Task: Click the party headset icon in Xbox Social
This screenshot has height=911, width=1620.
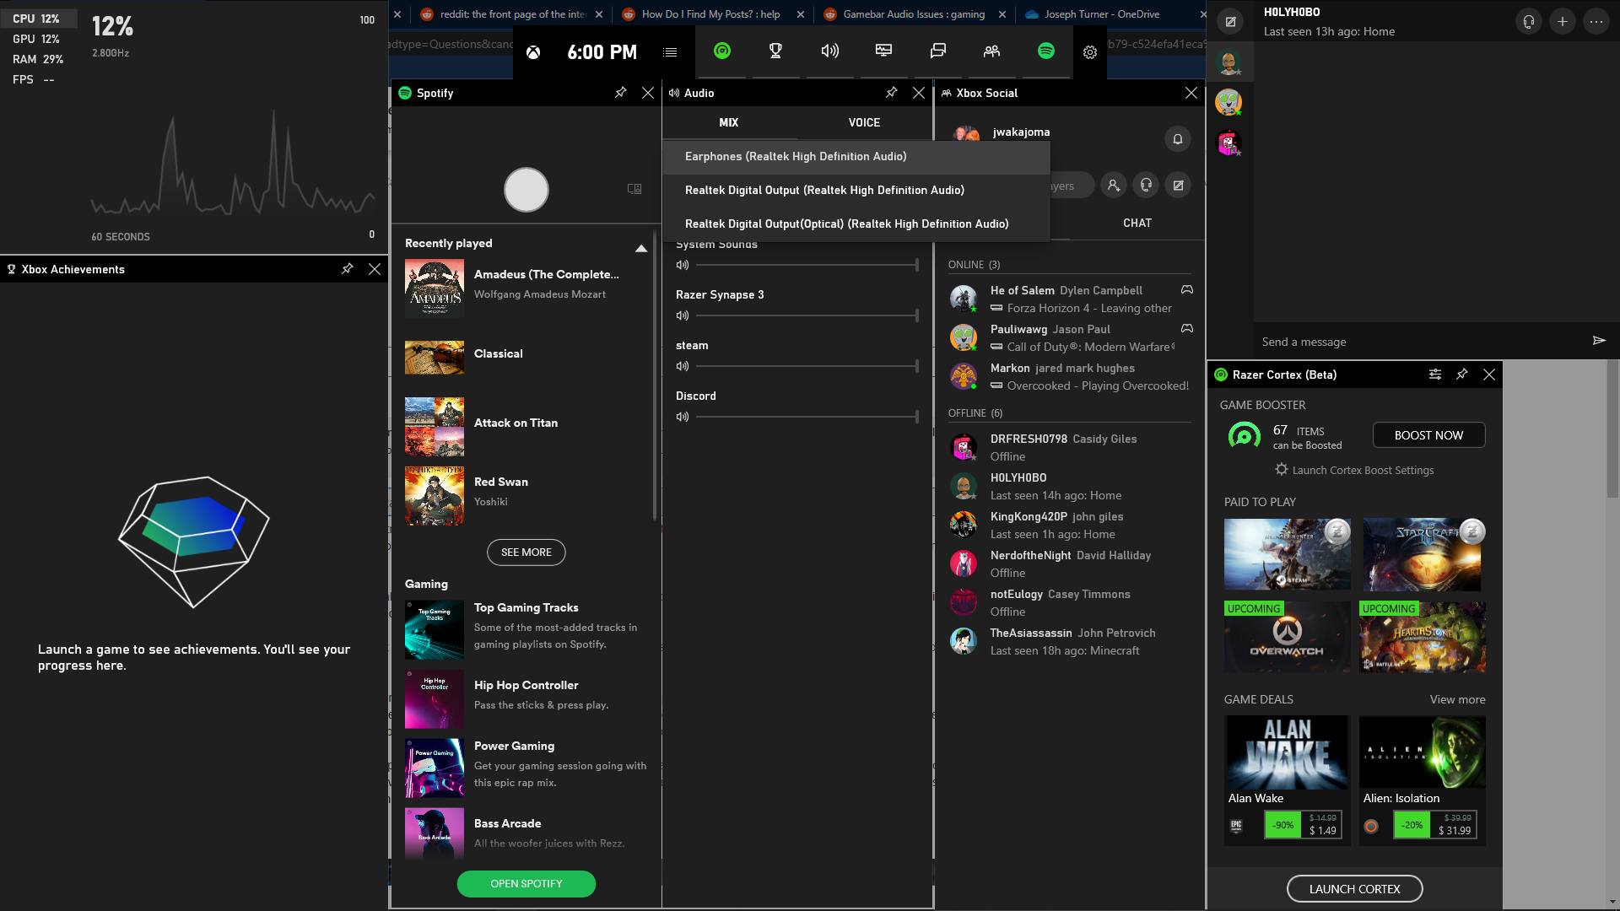Action: 1146,186
